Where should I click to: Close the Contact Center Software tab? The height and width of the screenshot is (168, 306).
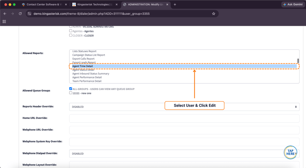pyautogui.click(x=66, y=4)
